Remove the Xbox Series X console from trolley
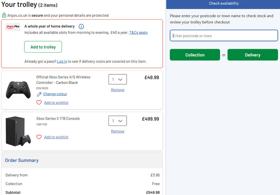The height and width of the screenshot is (195, 280). 118,131
